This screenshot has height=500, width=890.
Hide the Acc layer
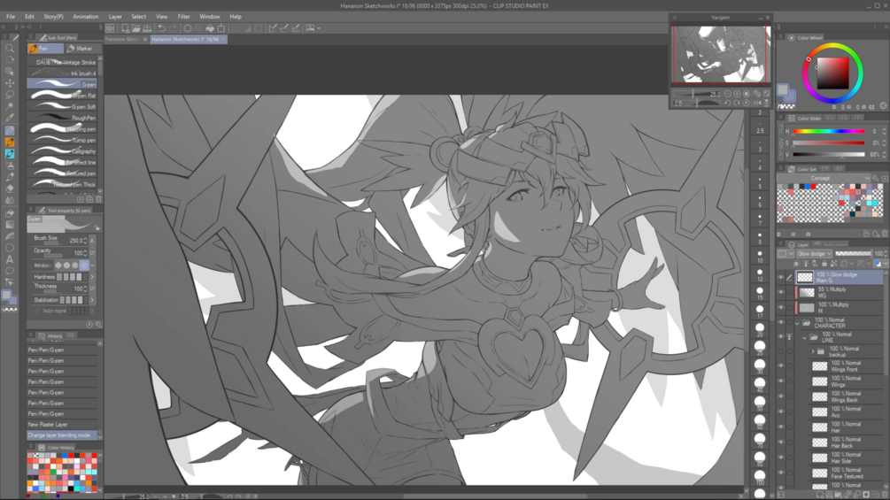780,412
